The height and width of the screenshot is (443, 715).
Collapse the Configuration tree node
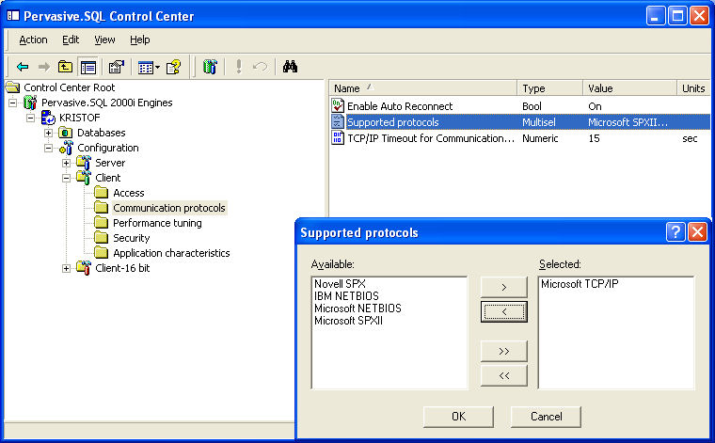48,148
